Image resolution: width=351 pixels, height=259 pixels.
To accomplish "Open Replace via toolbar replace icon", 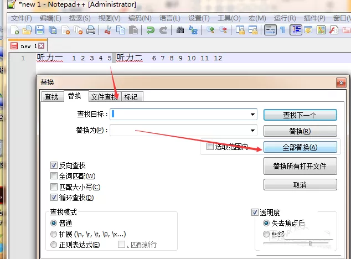I will pos(193,30).
